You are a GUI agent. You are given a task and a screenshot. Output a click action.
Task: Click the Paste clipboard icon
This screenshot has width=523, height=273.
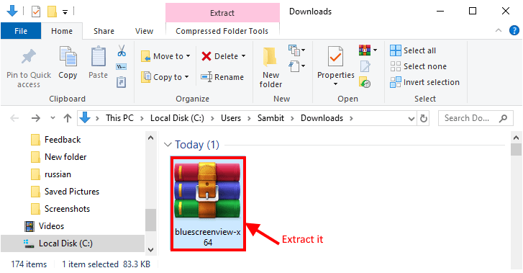[x=99, y=56]
